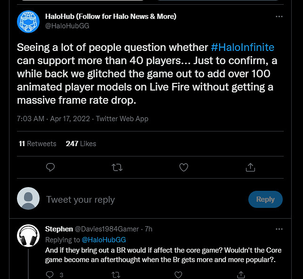Open the #HaloInfinite hashtag link
The width and height of the screenshot is (303, 279).
[x=242, y=48]
